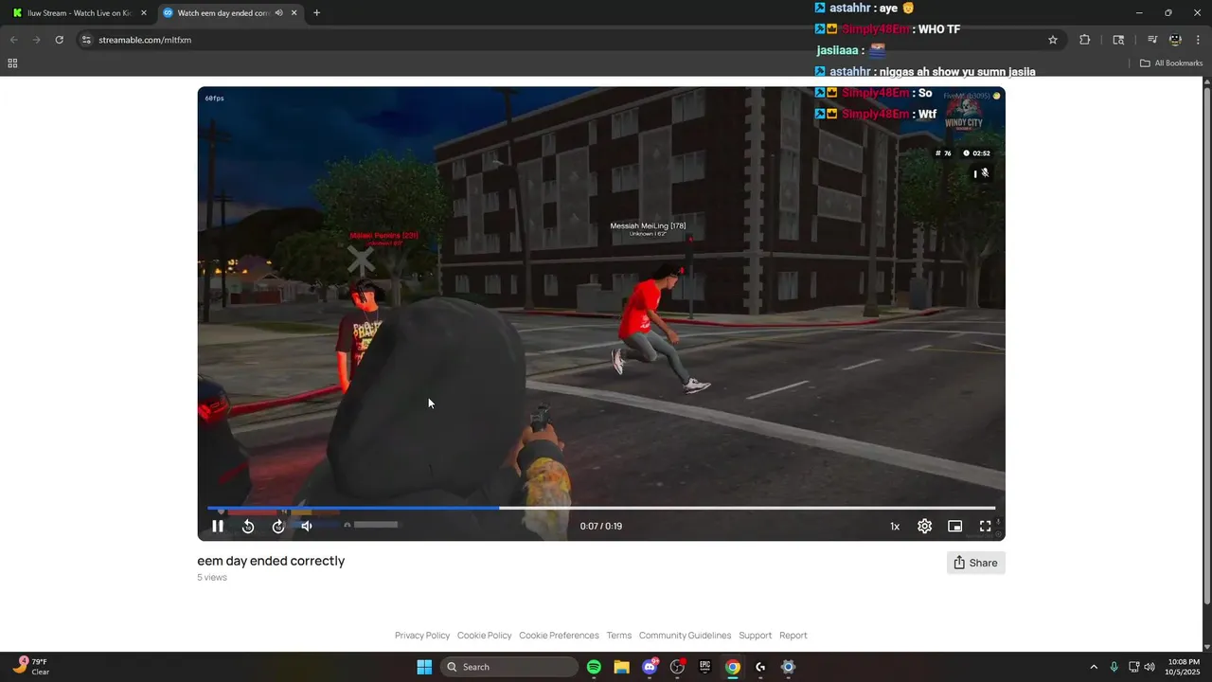
Task: Go back with the browser back arrow
Action: pyautogui.click(x=13, y=40)
